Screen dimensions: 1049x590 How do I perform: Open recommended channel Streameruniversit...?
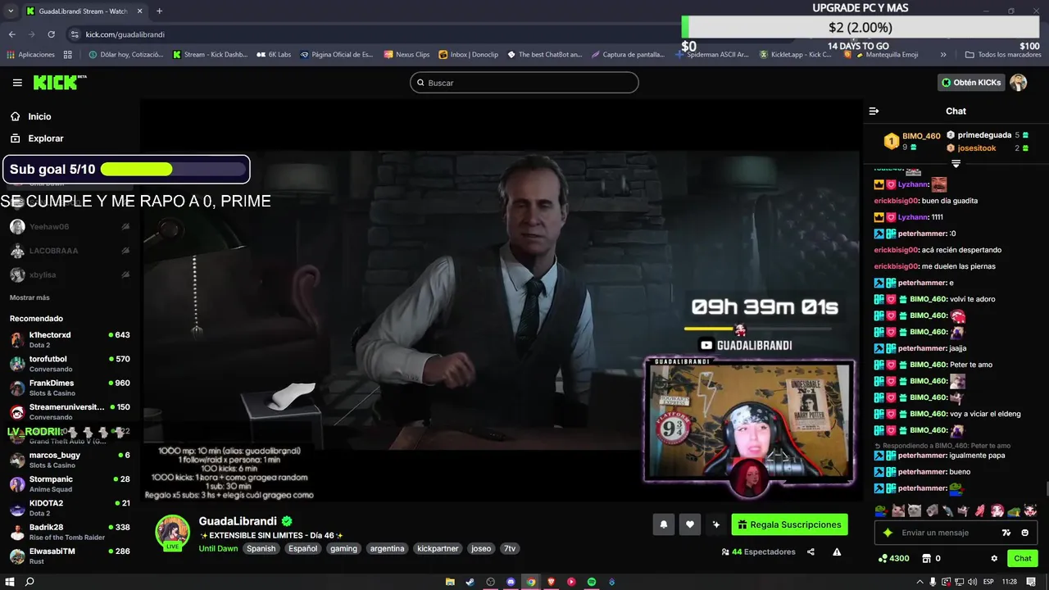coord(70,411)
